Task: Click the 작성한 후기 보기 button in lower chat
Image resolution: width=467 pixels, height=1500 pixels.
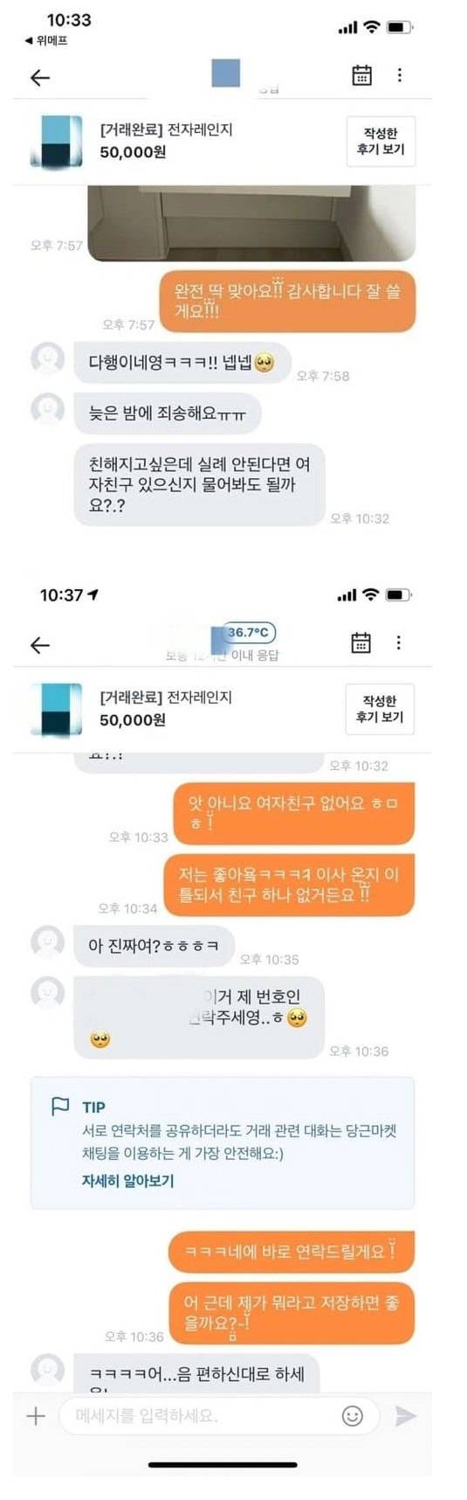Action: click(380, 709)
